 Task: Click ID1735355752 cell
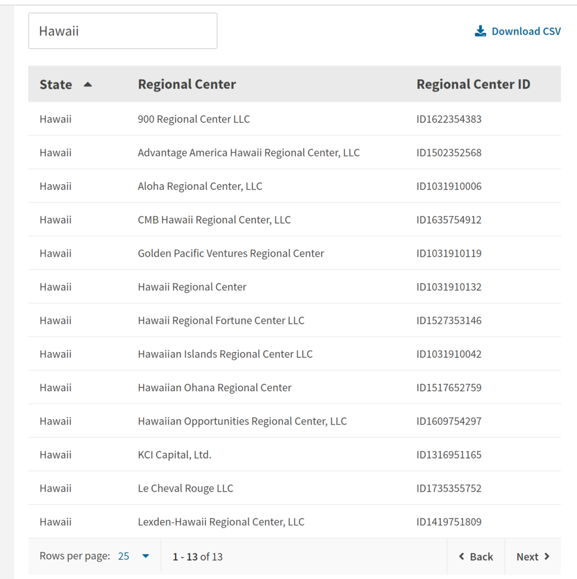pyautogui.click(x=449, y=488)
